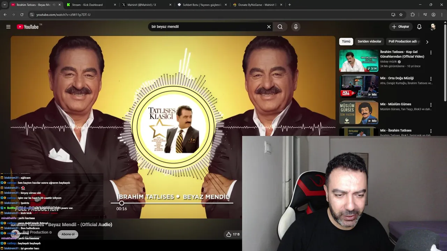Click the video player to pause

173,127
